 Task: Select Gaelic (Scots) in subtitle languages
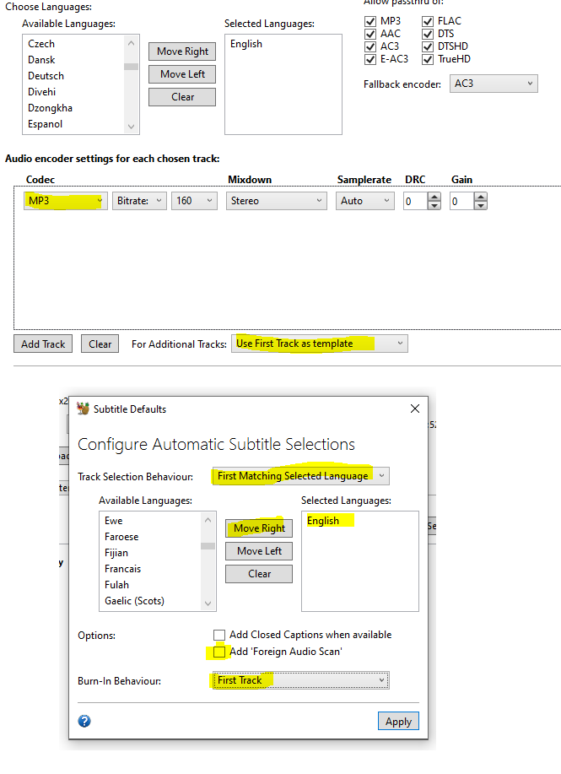tap(134, 601)
